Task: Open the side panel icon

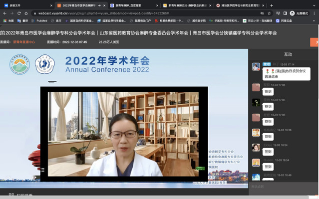Action: [x=285, y=13]
